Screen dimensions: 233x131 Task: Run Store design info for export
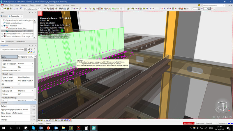[x=18, y=113]
